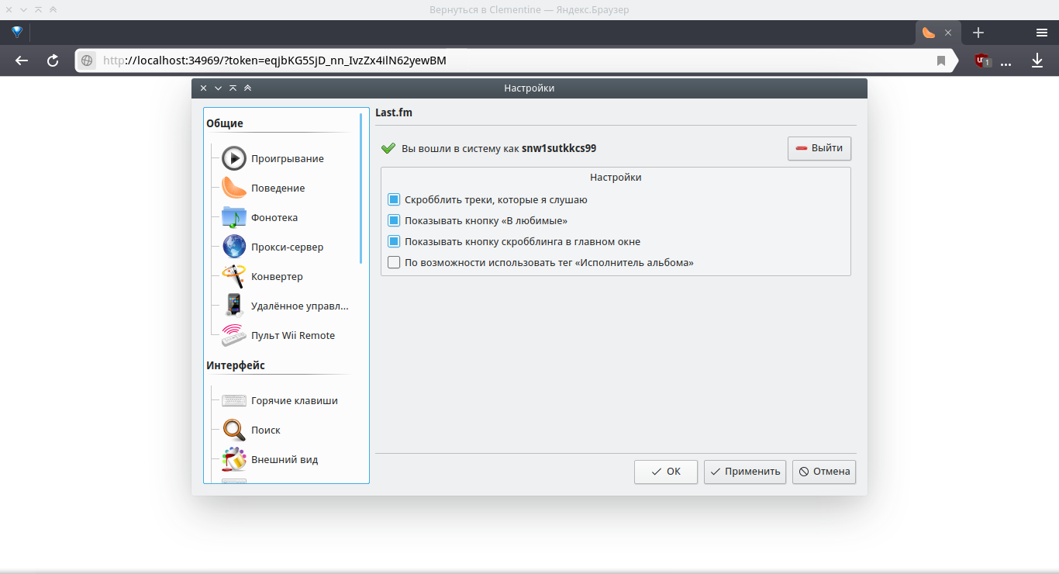Select Удалённое управление in the sidebar
Screen dimensions: 1059x574
285,306
